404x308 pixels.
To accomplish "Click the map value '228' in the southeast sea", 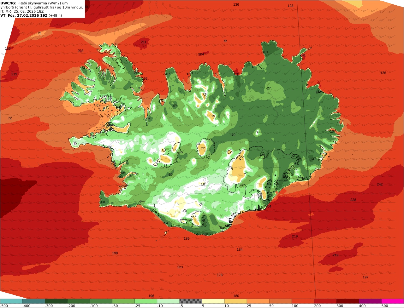I will pos(353,200).
